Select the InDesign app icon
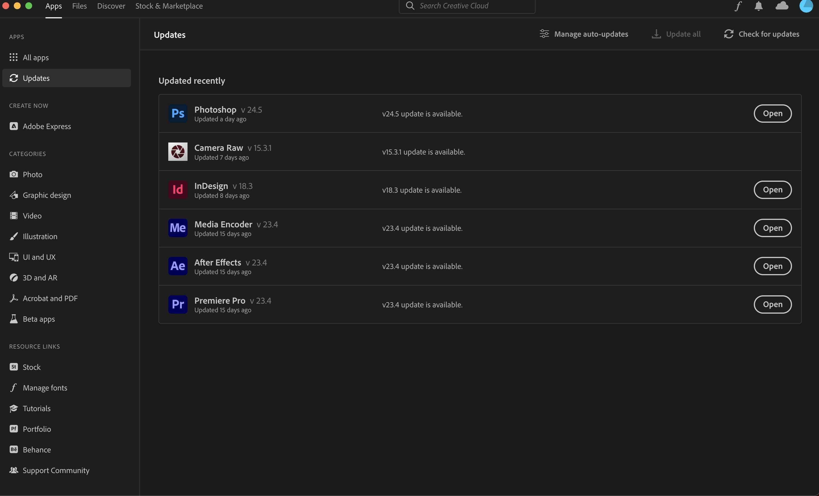Image resolution: width=819 pixels, height=496 pixels. 178,190
